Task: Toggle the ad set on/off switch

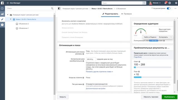Action: point(169,9)
